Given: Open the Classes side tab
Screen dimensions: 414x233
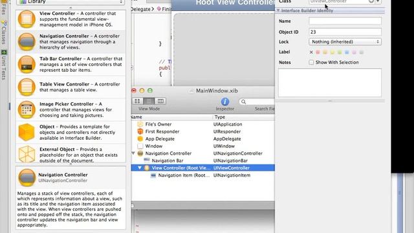Looking at the screenshot, I should click(4, 33).
